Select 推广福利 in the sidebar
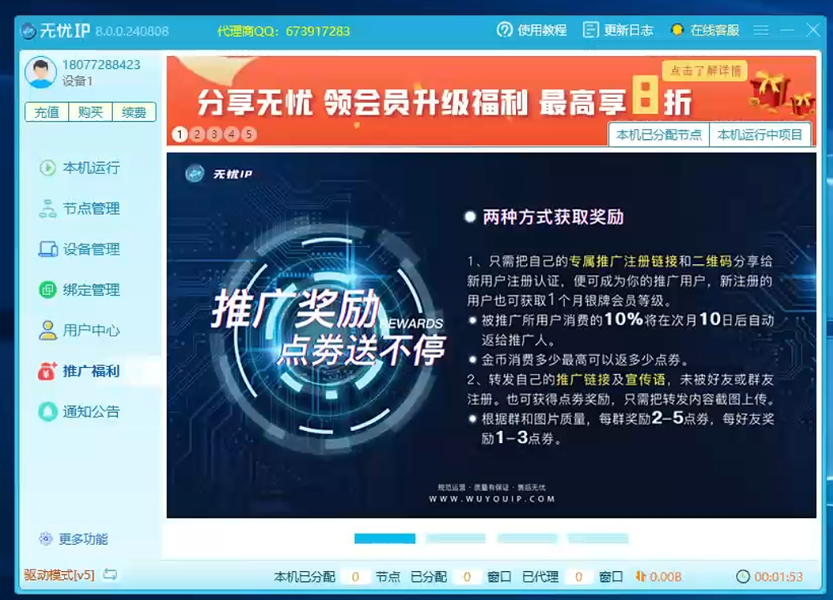Screen dimensions: 833x600 tap(79, 371)
